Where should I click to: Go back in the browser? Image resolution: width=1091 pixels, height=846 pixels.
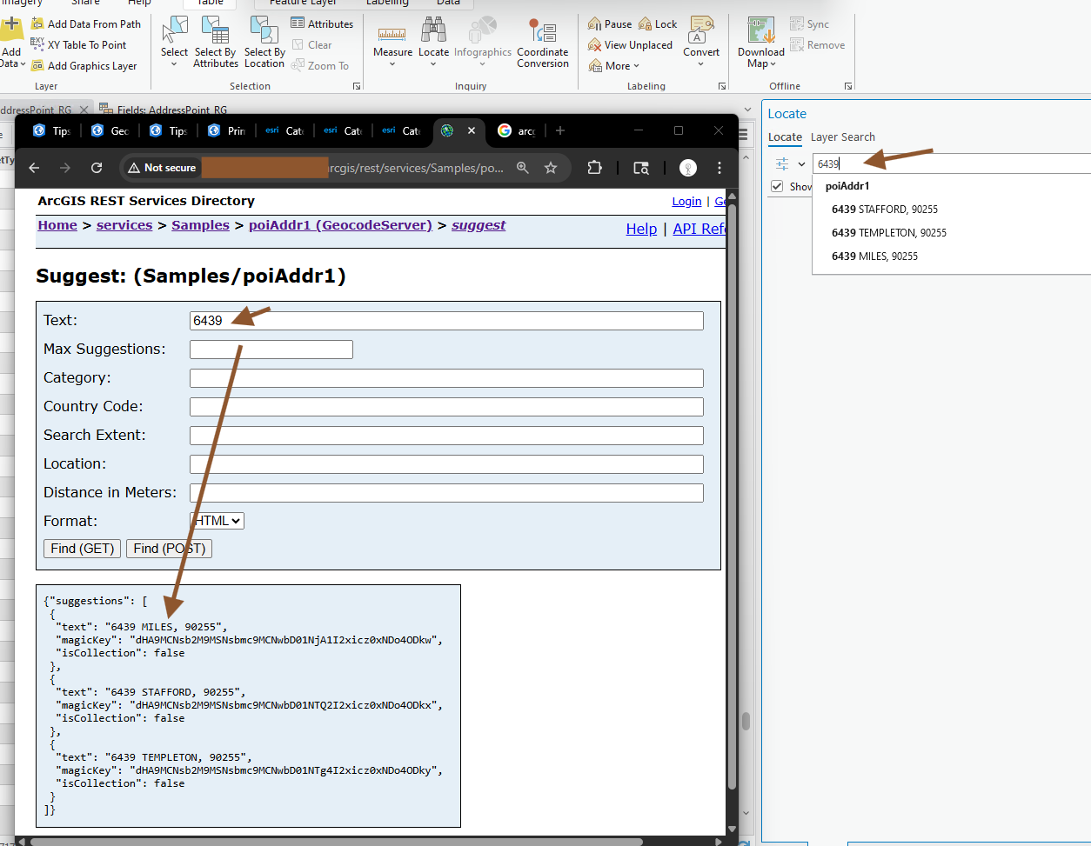tap(34, 168)
